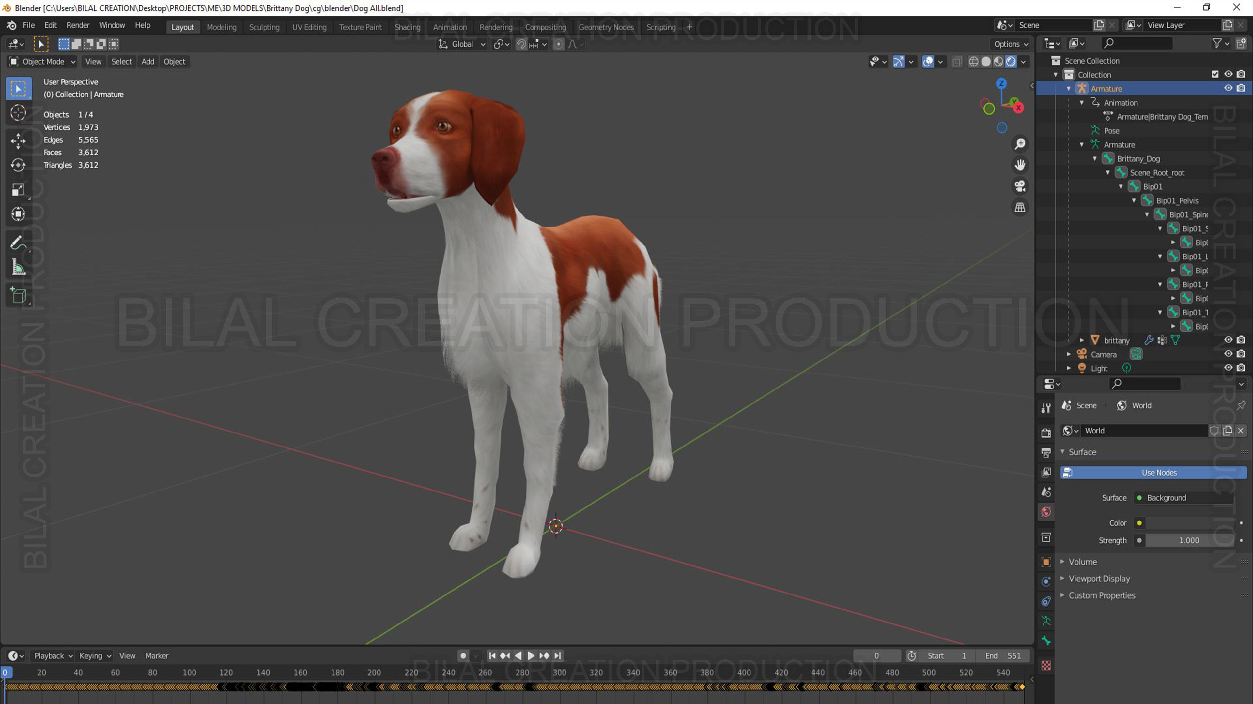Expand the Viewport Display panel
This screenshot has height=704, width=1253.
click(x=1099, y=579)
